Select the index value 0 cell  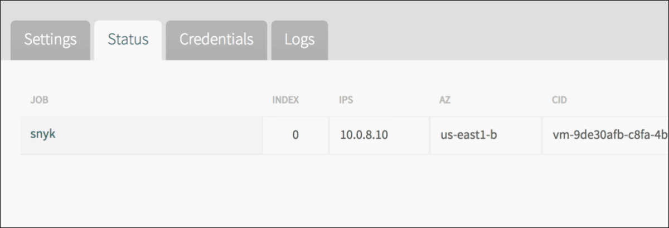click(x=295, y=135)
